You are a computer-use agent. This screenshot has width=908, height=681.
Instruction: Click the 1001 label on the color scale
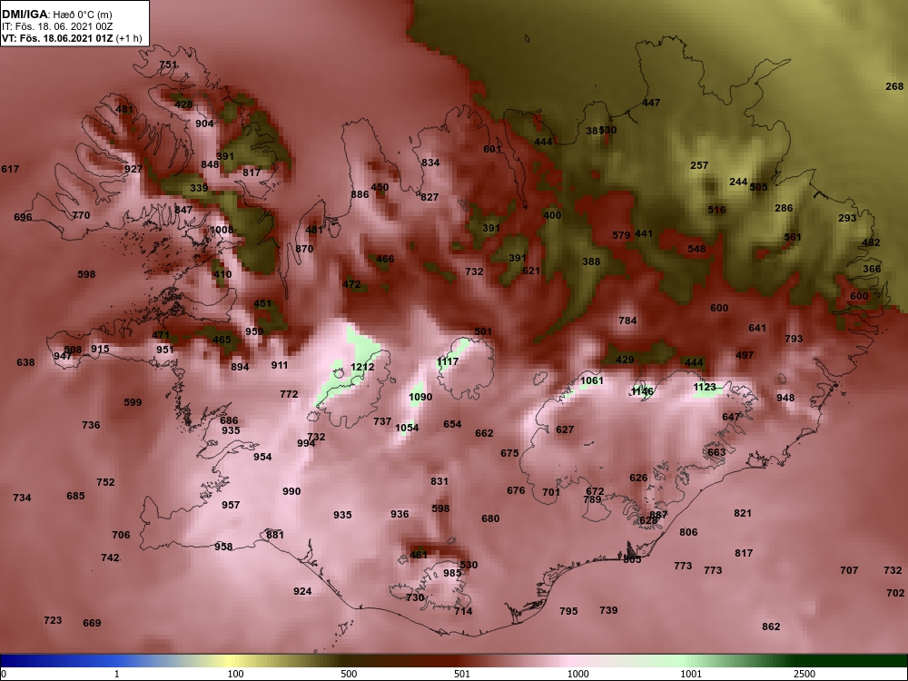click(691, 674)
